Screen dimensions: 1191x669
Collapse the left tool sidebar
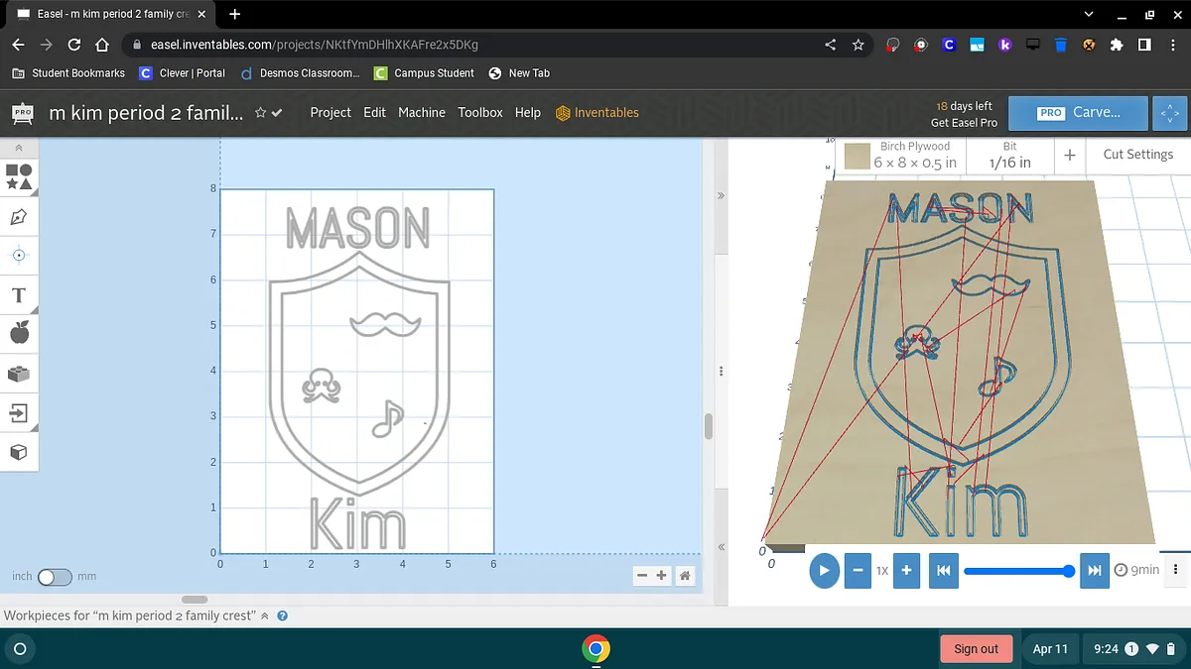pos(19,148)
